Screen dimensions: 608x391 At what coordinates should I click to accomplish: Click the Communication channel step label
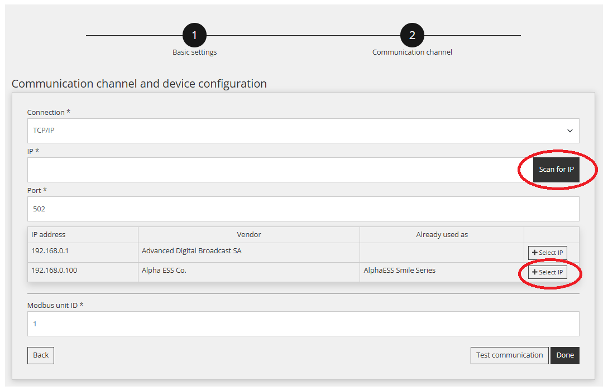pos(412,52)
